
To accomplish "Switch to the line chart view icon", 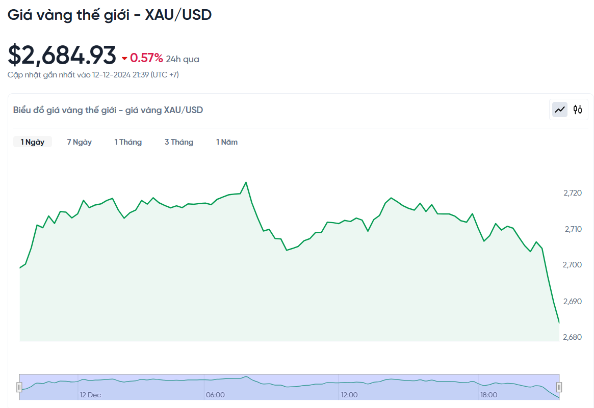I will pyautogui.click(x=560, y=110).
